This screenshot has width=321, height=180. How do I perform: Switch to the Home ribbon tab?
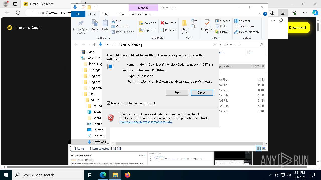pyautogui.click(x=92, y=14)
